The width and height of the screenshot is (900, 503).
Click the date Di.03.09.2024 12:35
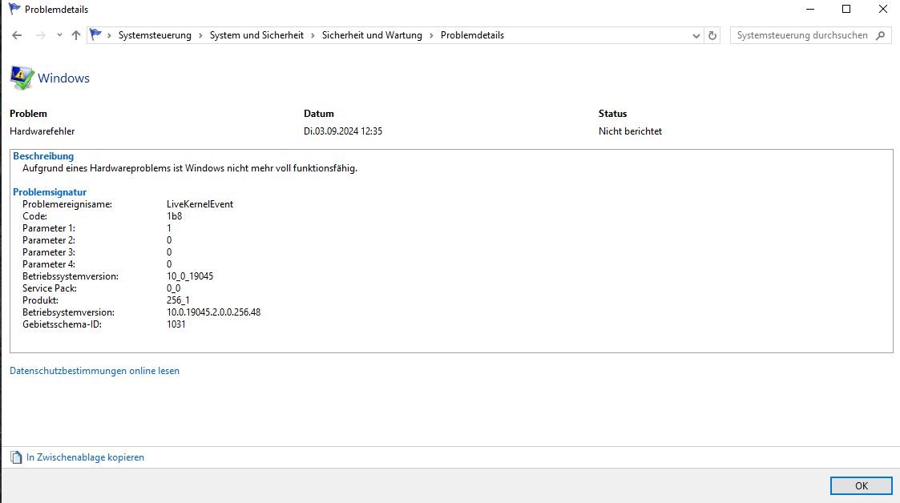(343, 131)
